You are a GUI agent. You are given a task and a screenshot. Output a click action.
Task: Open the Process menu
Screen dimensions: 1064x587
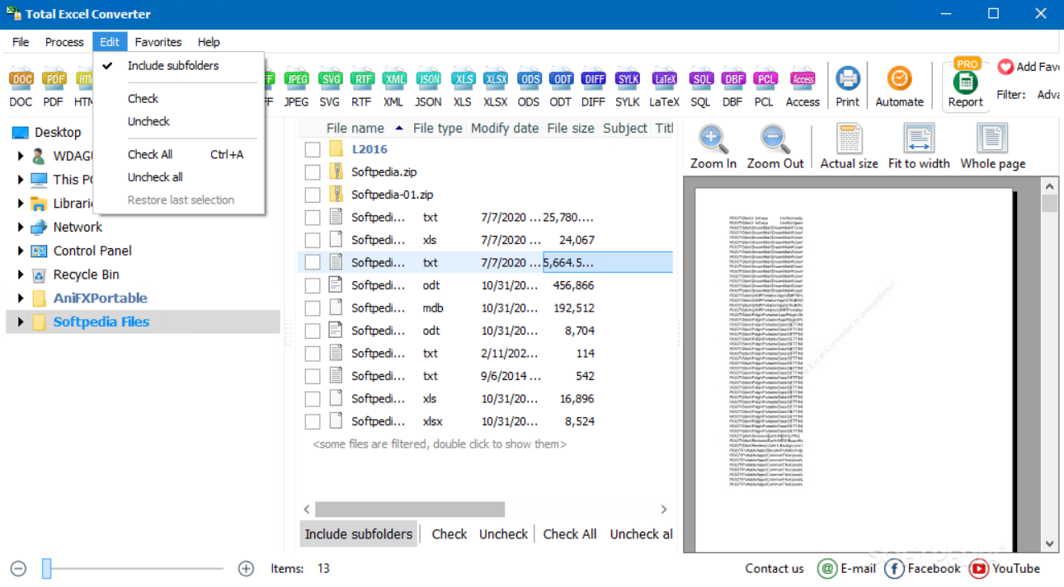[64, 42]
